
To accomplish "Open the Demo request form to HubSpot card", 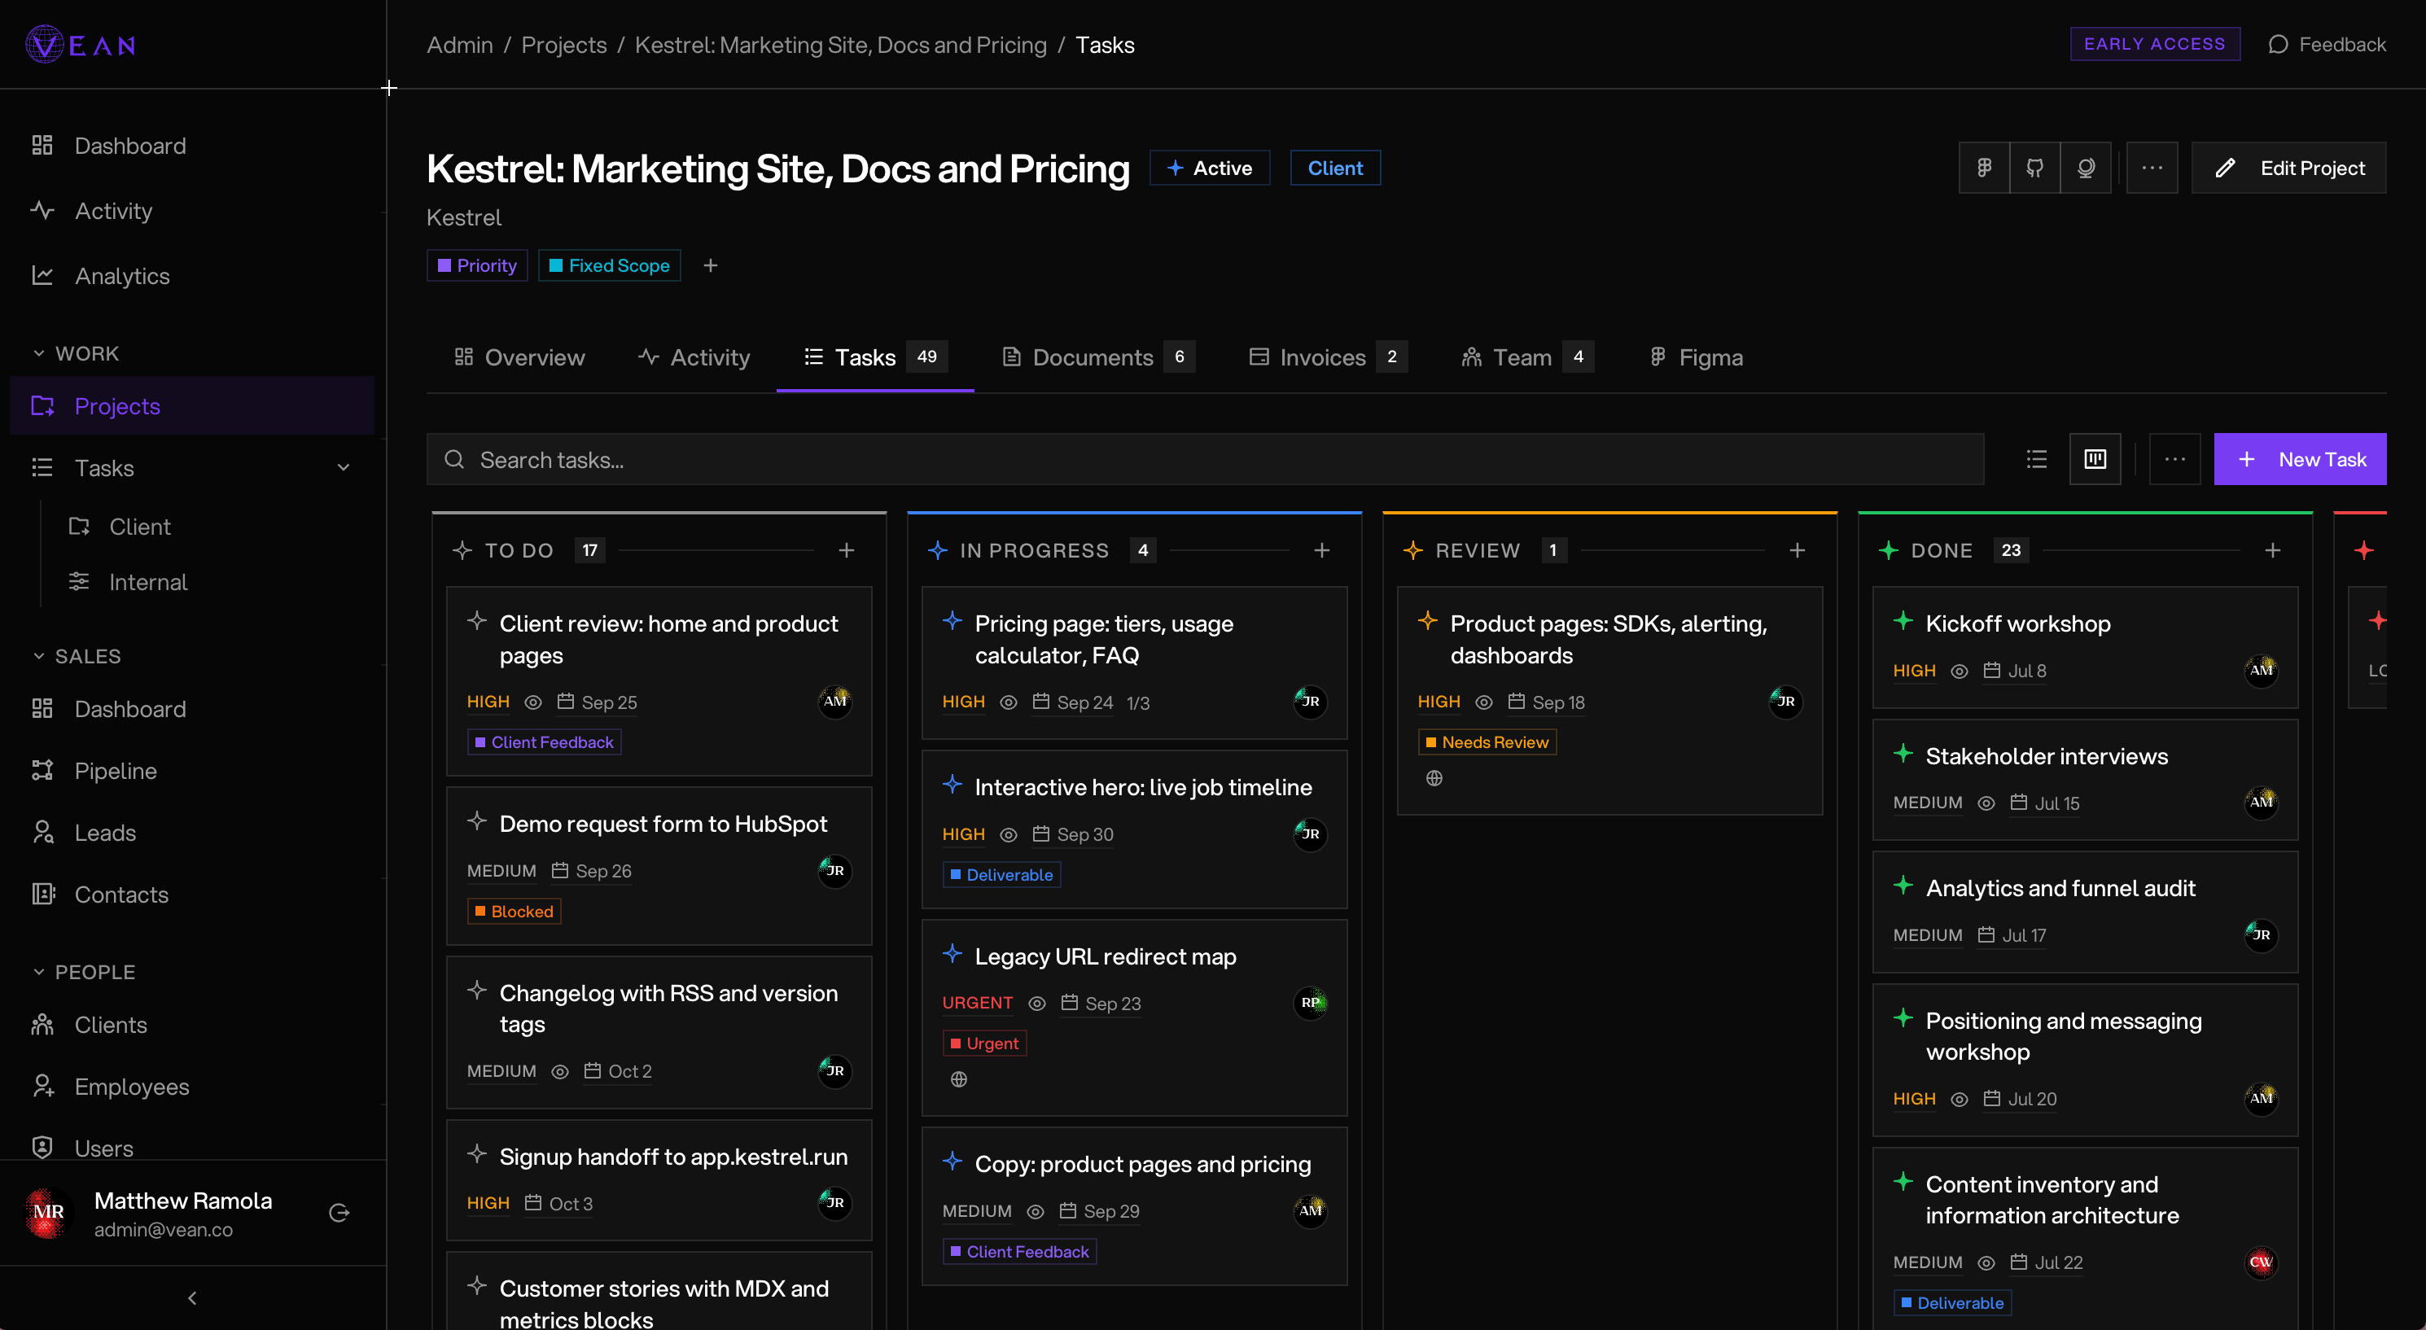I will click(659, 865).
